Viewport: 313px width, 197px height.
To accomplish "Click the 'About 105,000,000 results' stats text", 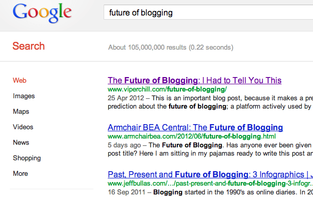I will (x=171, y=48).
